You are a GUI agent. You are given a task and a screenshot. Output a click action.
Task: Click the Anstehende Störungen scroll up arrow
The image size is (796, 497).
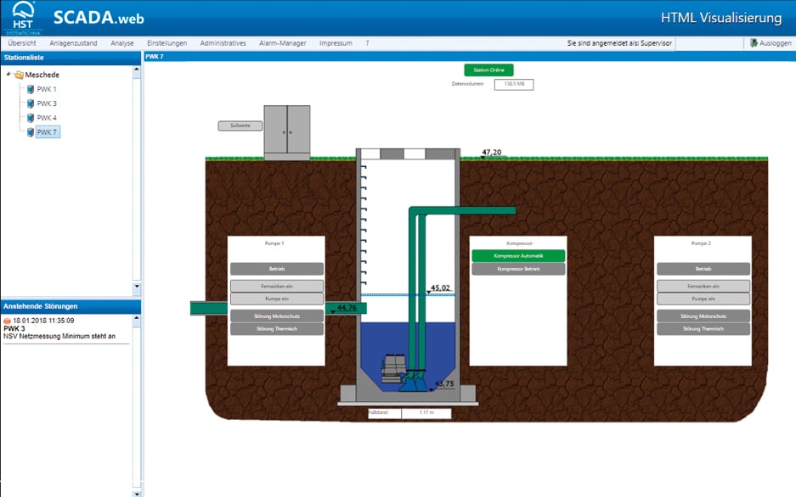click(137, 321)
